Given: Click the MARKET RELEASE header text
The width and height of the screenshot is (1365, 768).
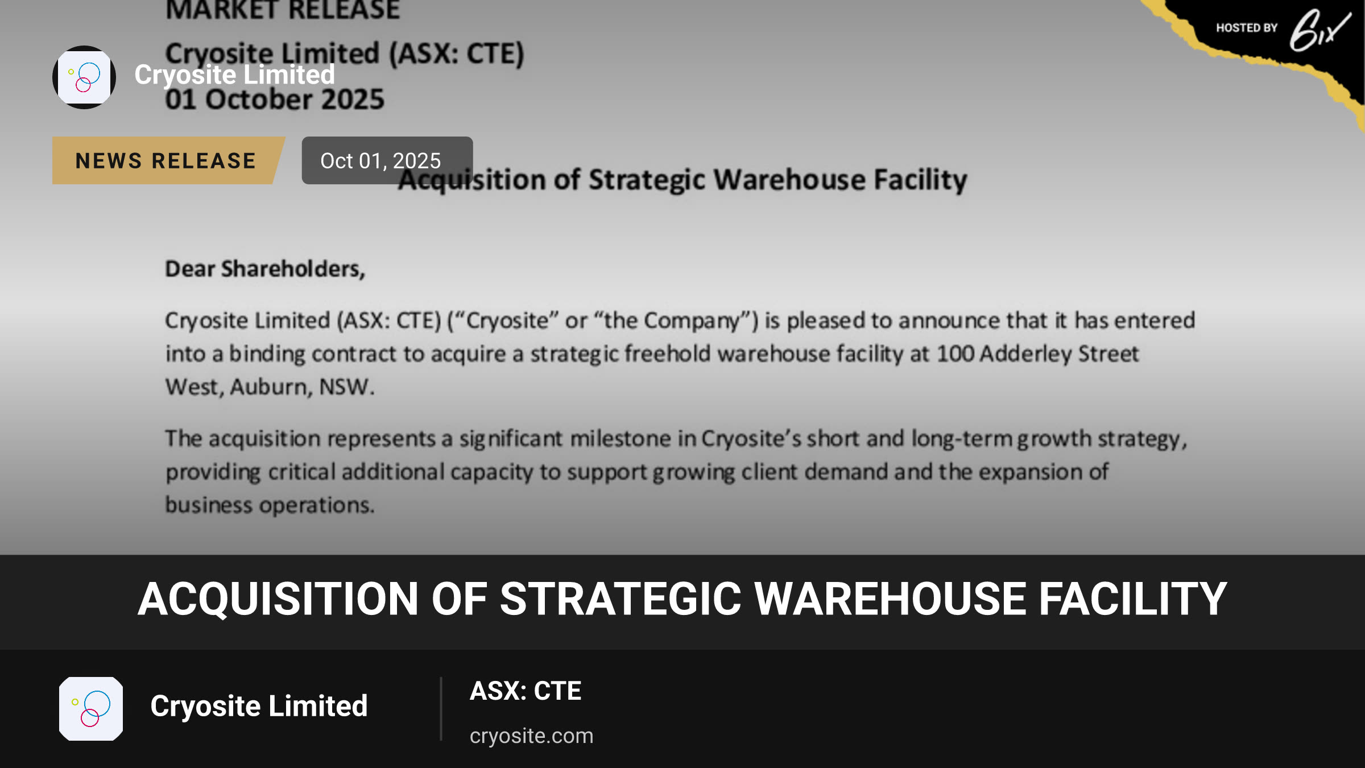Looking at the screenshot, I should click(283, 10).
